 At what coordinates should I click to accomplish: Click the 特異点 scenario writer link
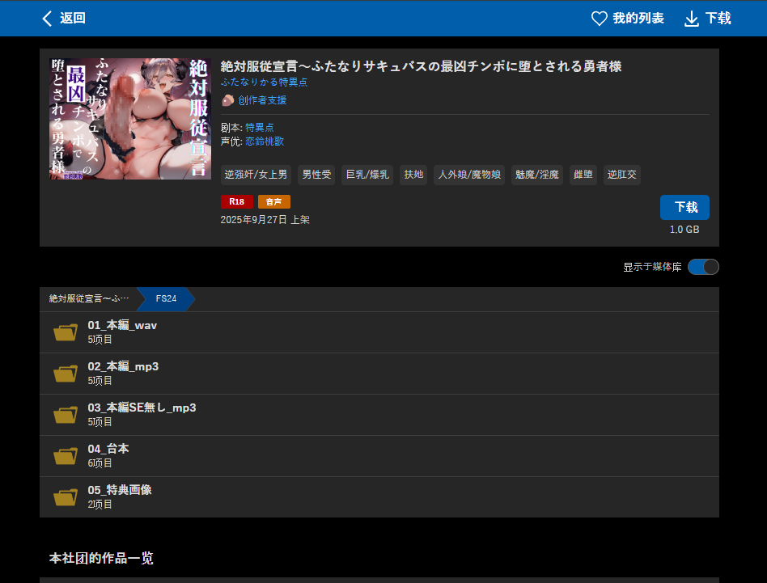pos(258,127)
